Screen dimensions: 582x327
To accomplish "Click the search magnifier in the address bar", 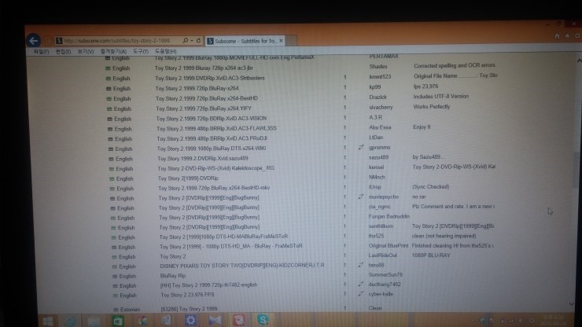I will click(x=185, y=40).
